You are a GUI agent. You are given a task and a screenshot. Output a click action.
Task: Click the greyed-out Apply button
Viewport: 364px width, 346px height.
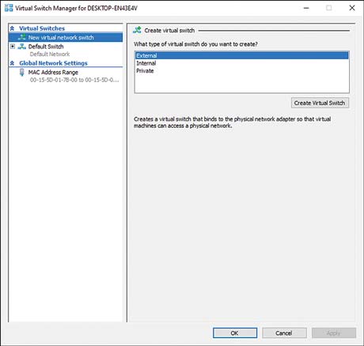(334, 333)
